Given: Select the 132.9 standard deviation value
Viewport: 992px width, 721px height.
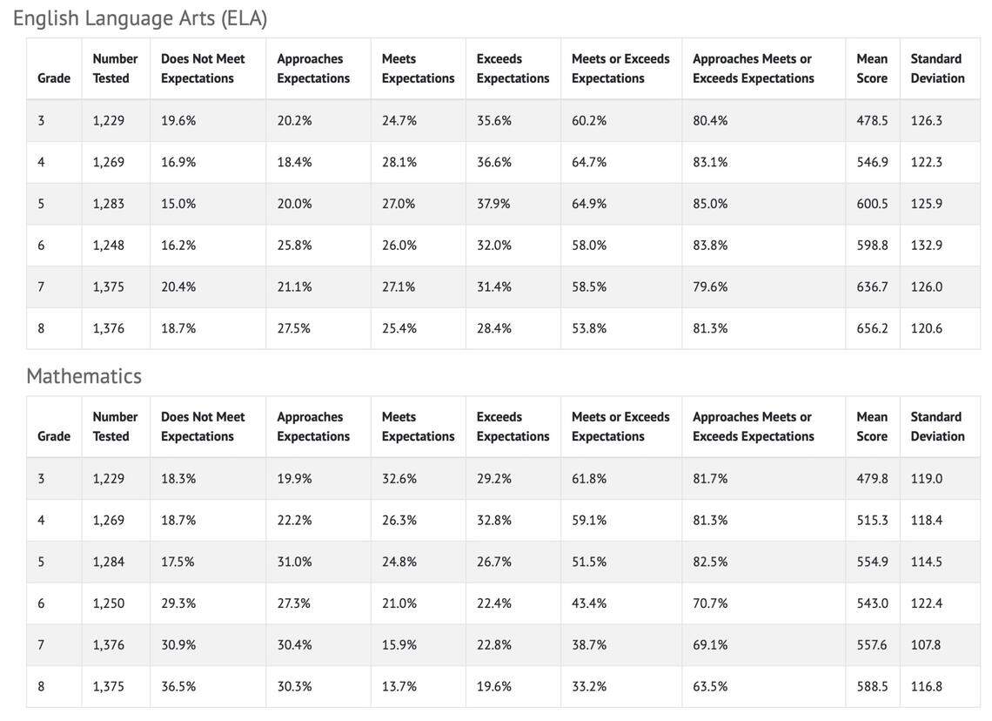Looking at the screenshot, I should click(x=927, y=246).
